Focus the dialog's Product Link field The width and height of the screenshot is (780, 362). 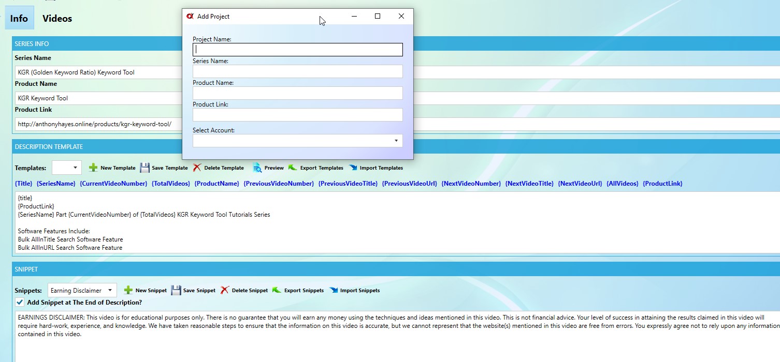[297, 115]
